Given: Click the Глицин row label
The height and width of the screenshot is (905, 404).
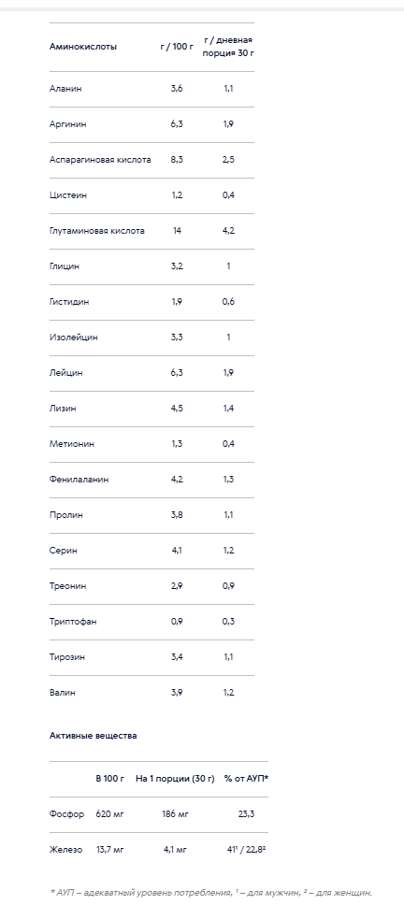Looking at the screenshot, I should (x=65, y=266).
